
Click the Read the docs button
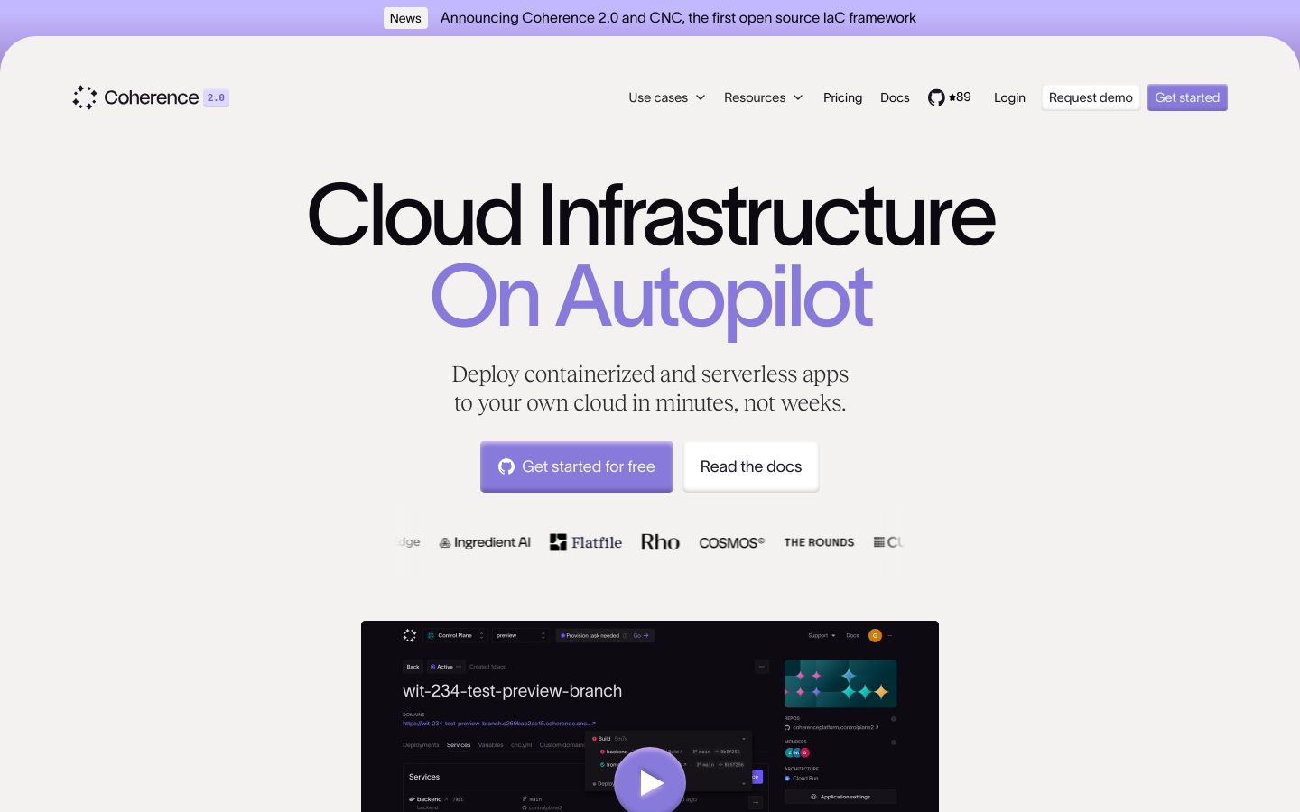coord(751,466)
